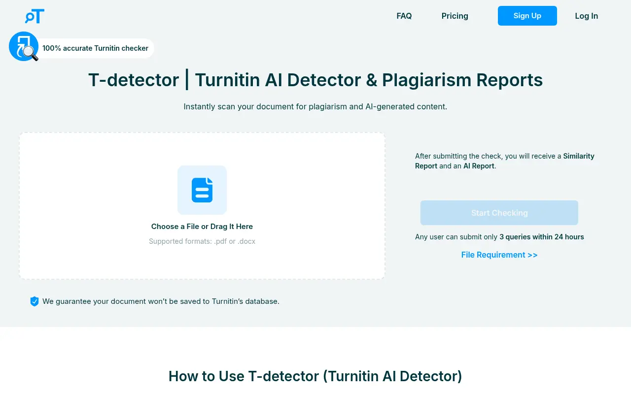631x394 pixels.
Task: Click the blue document icon in upload area
Action: click(x=202, y=190)
